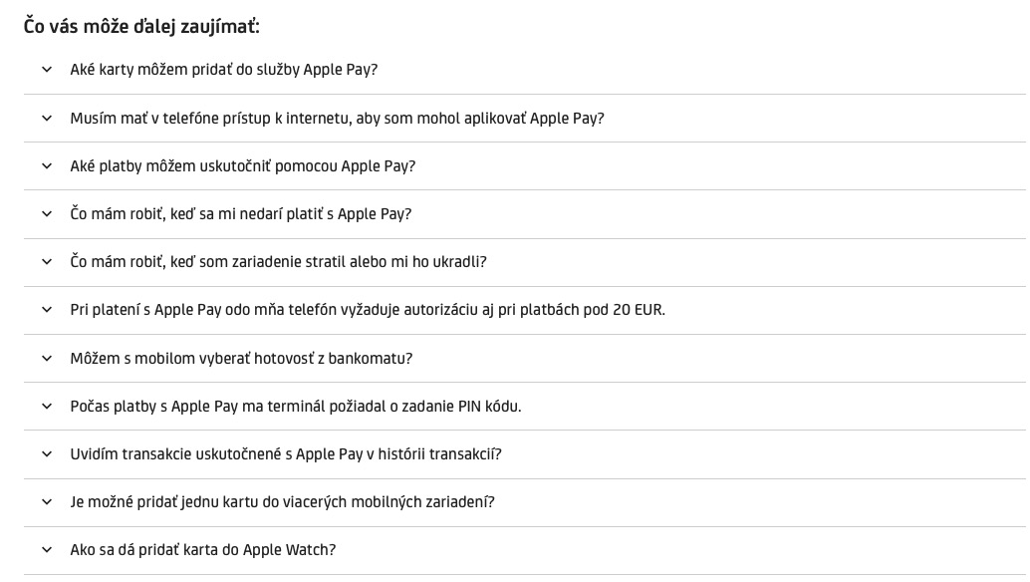Click chevron beside 20 EUR authorization question
Screen dimensions: 1030x582
[x=46, y=310]
